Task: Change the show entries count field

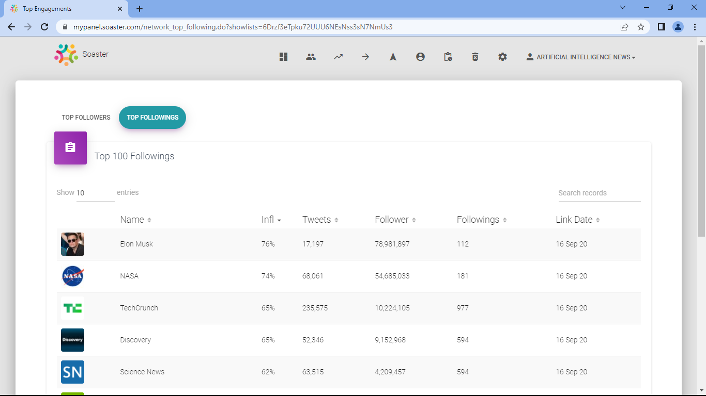Action: coord(96,193)
